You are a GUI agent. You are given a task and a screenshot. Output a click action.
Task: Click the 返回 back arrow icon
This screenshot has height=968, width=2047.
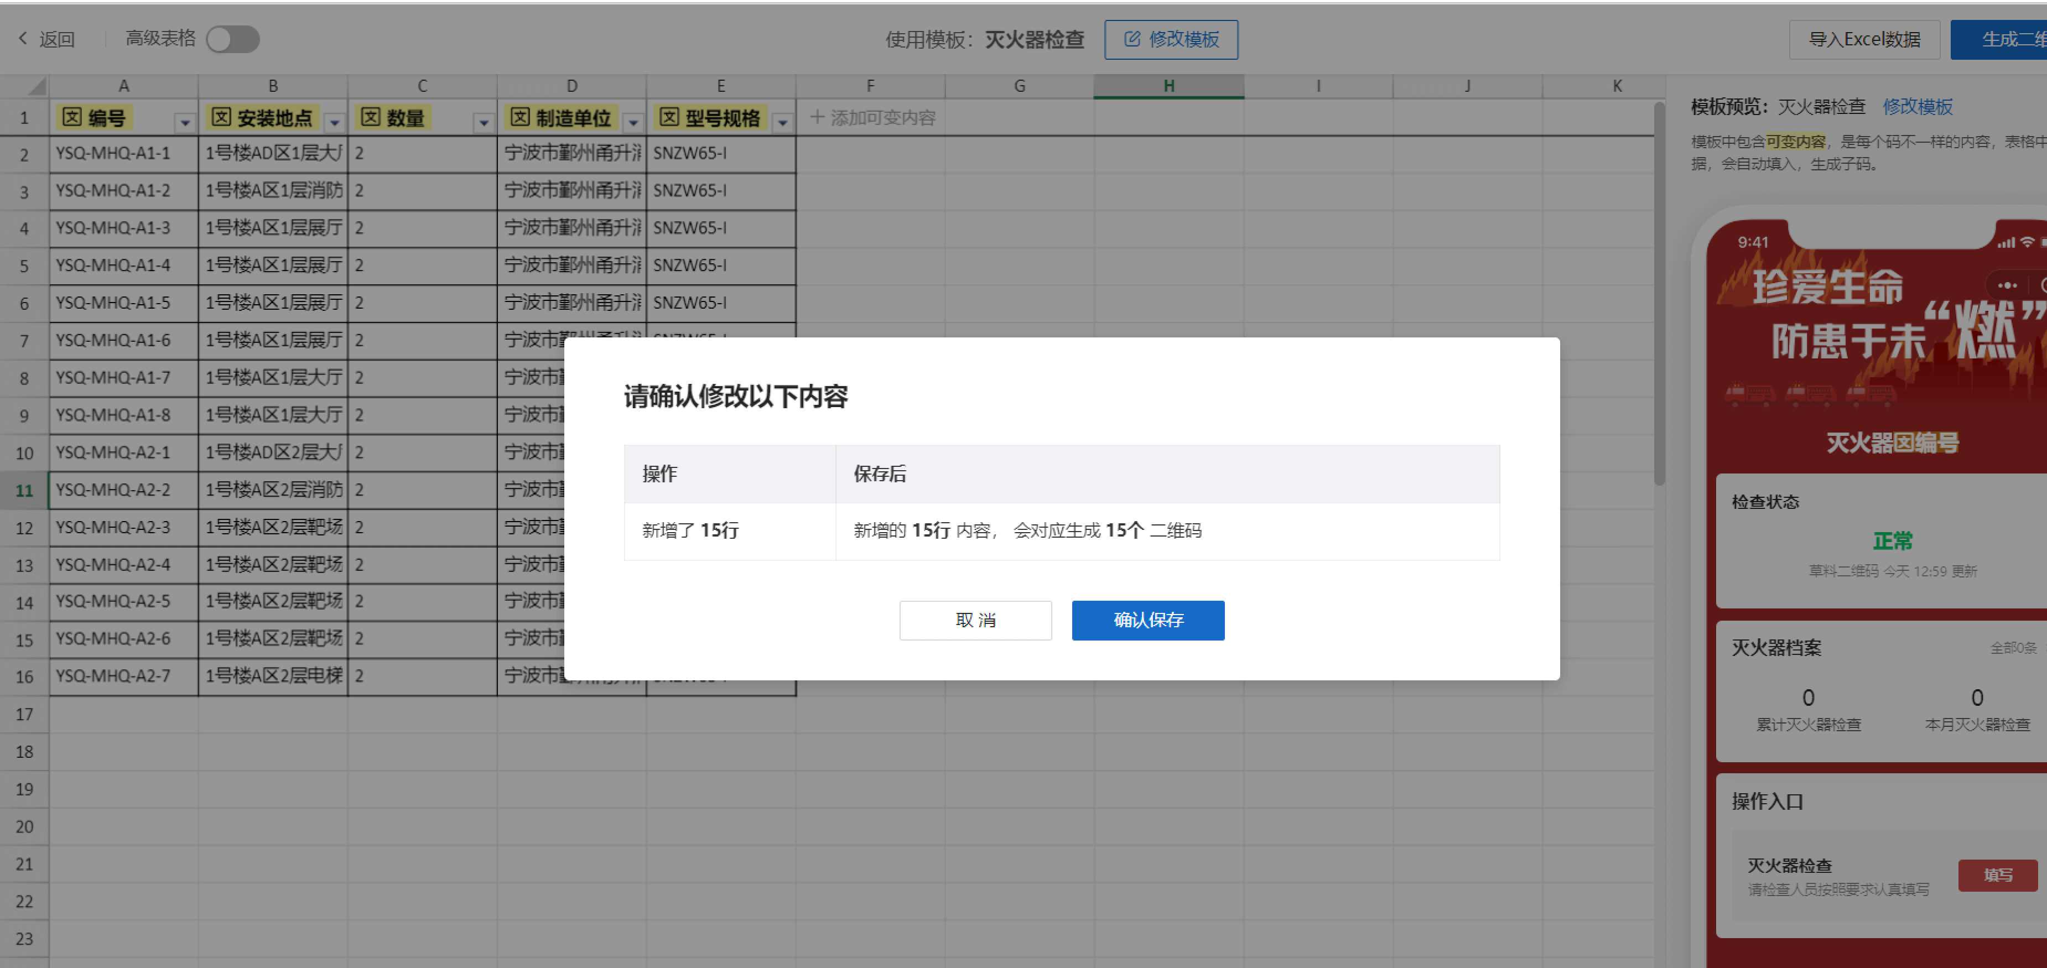click(x=22, y=38)
